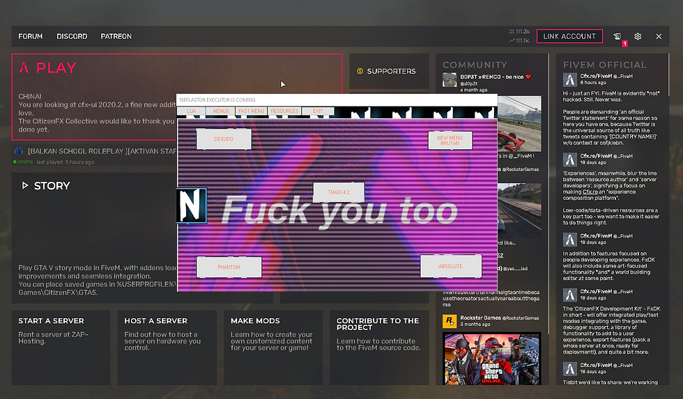Open the HOST A SERVER card
The image size is (683, 399).
coord(167,347)
